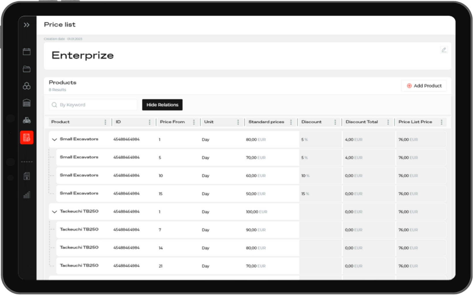Image resolution: width=473 pixels, height=295 pixels.
Task: Open the bar chart statistics icon
Action: (27, 195)
